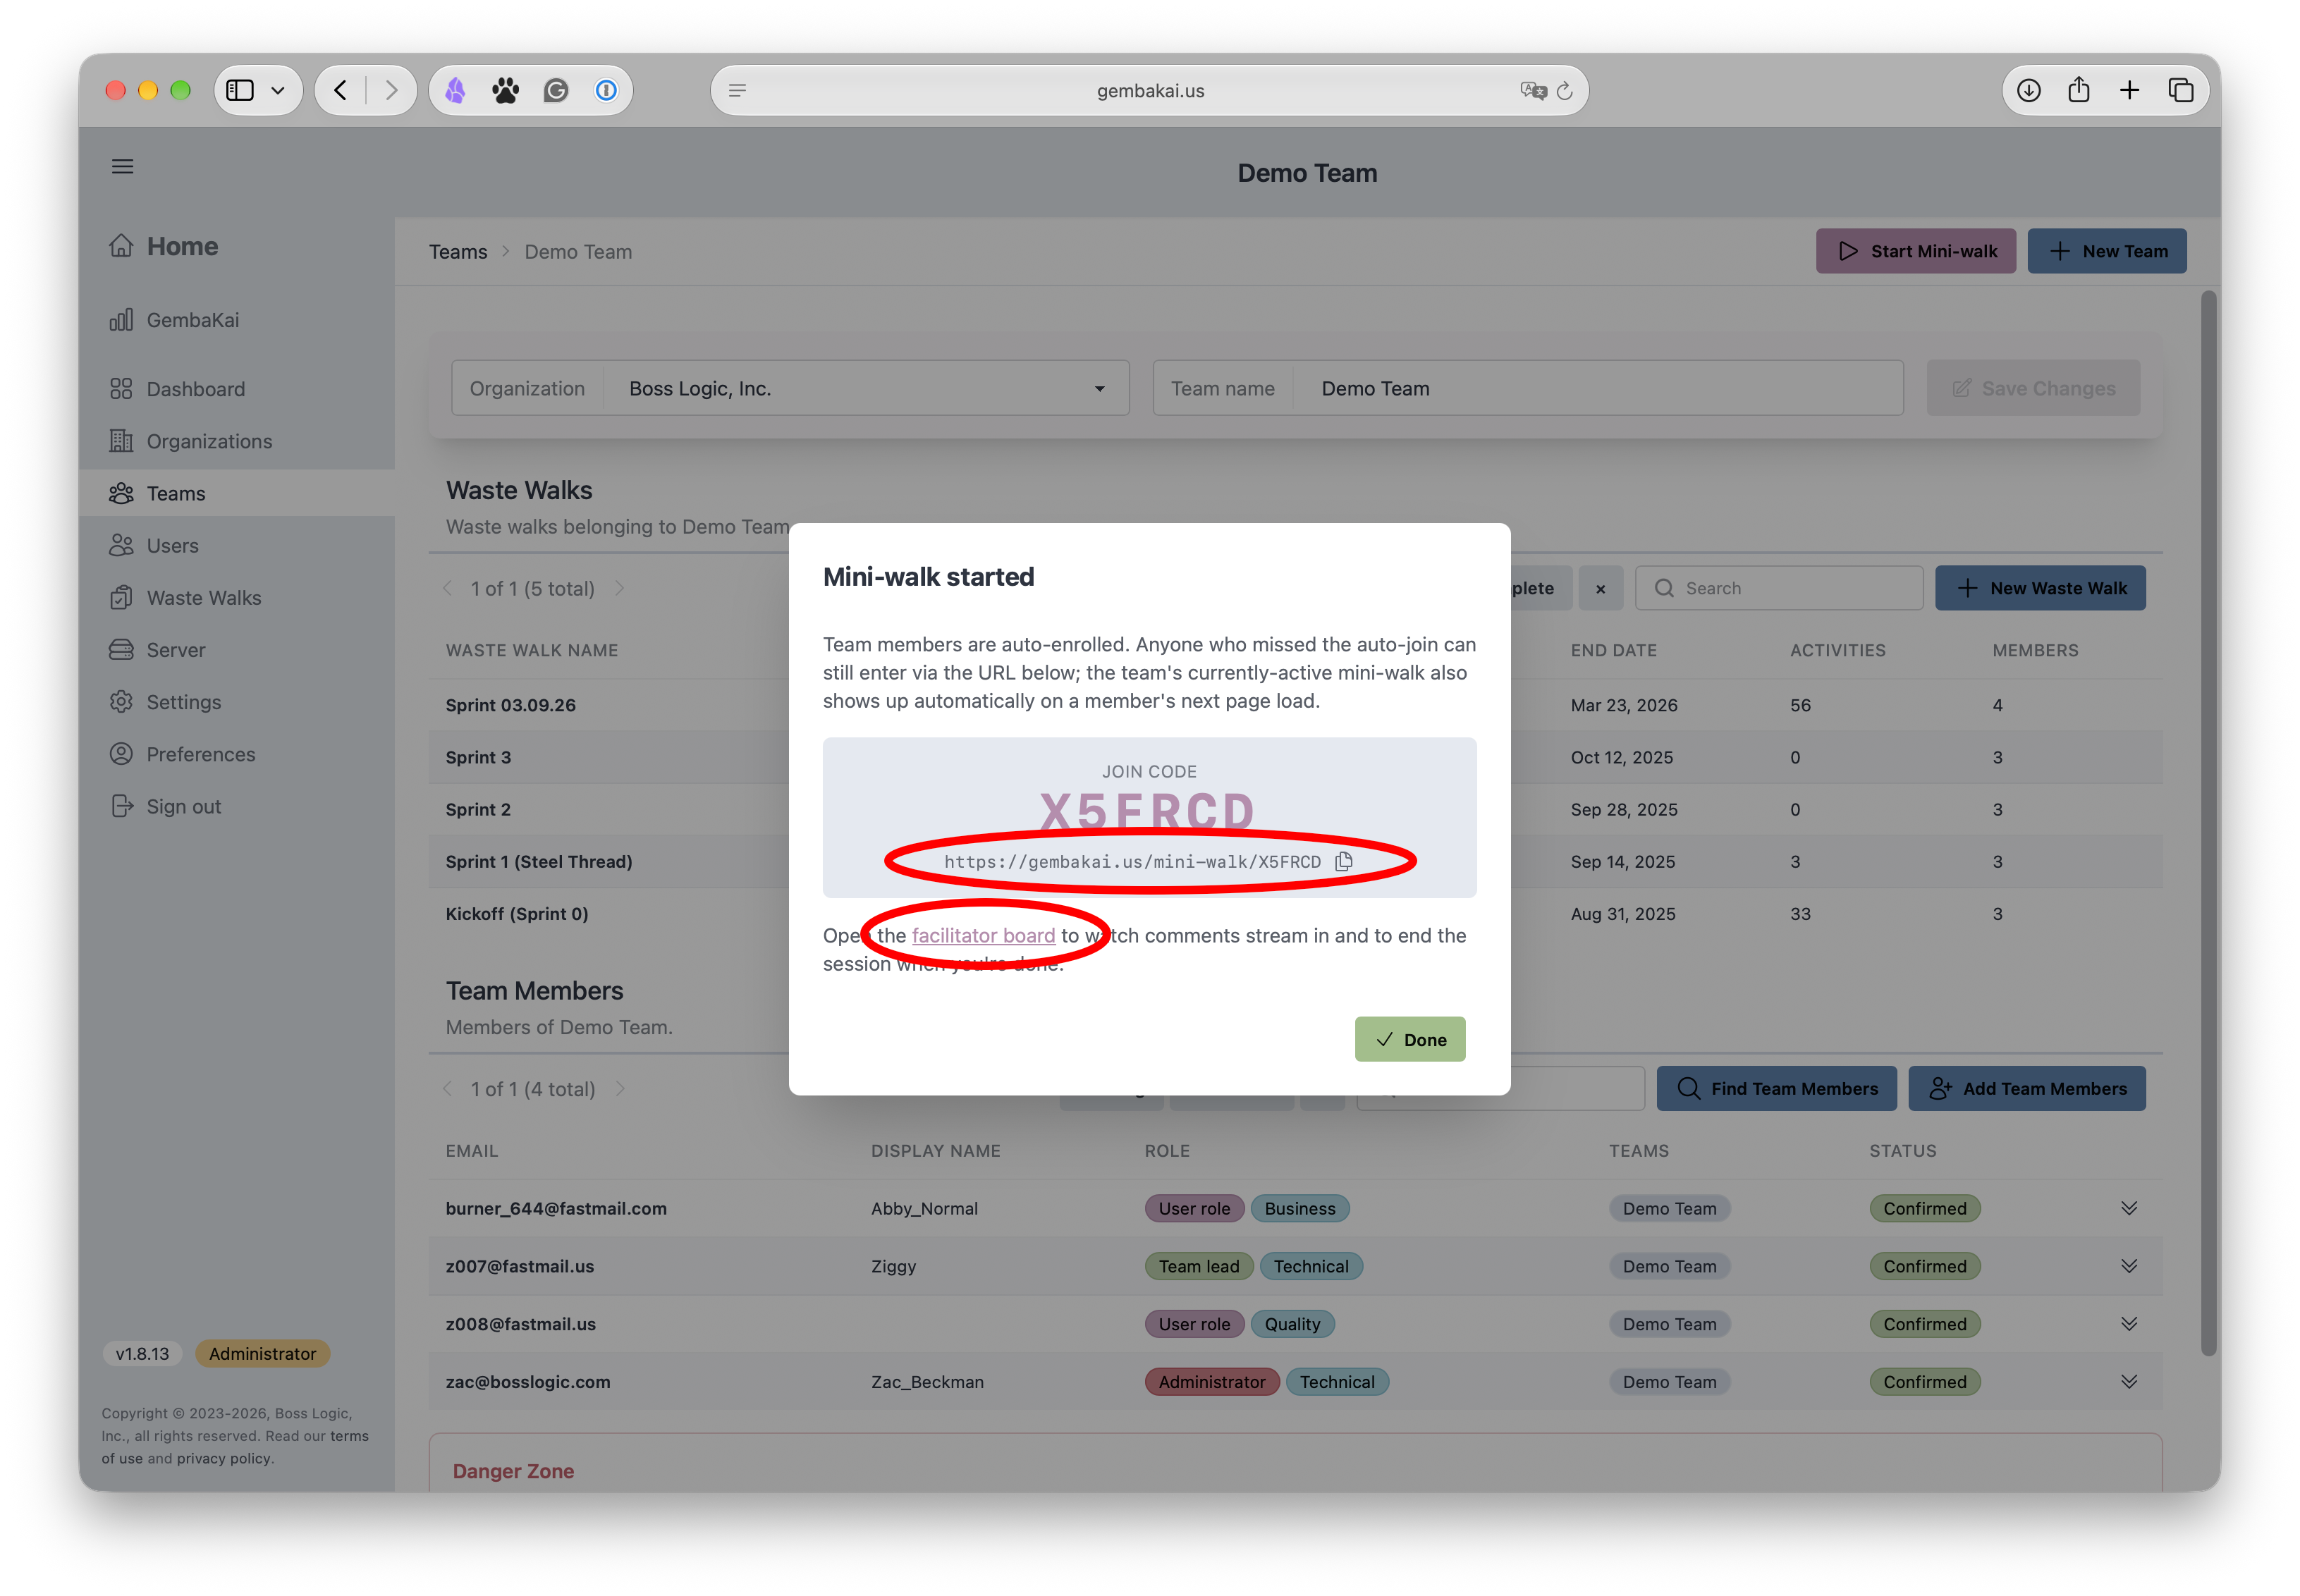
Task: Show downloads with the download icon
Action: pyautogui.click(x=2029, y=90)
